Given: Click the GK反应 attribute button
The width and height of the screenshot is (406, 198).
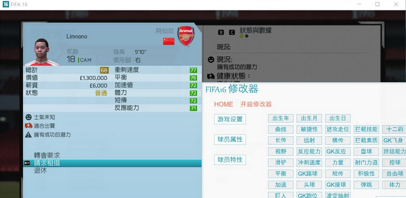Looking at the screenshot, I should (x=338, y=152).
